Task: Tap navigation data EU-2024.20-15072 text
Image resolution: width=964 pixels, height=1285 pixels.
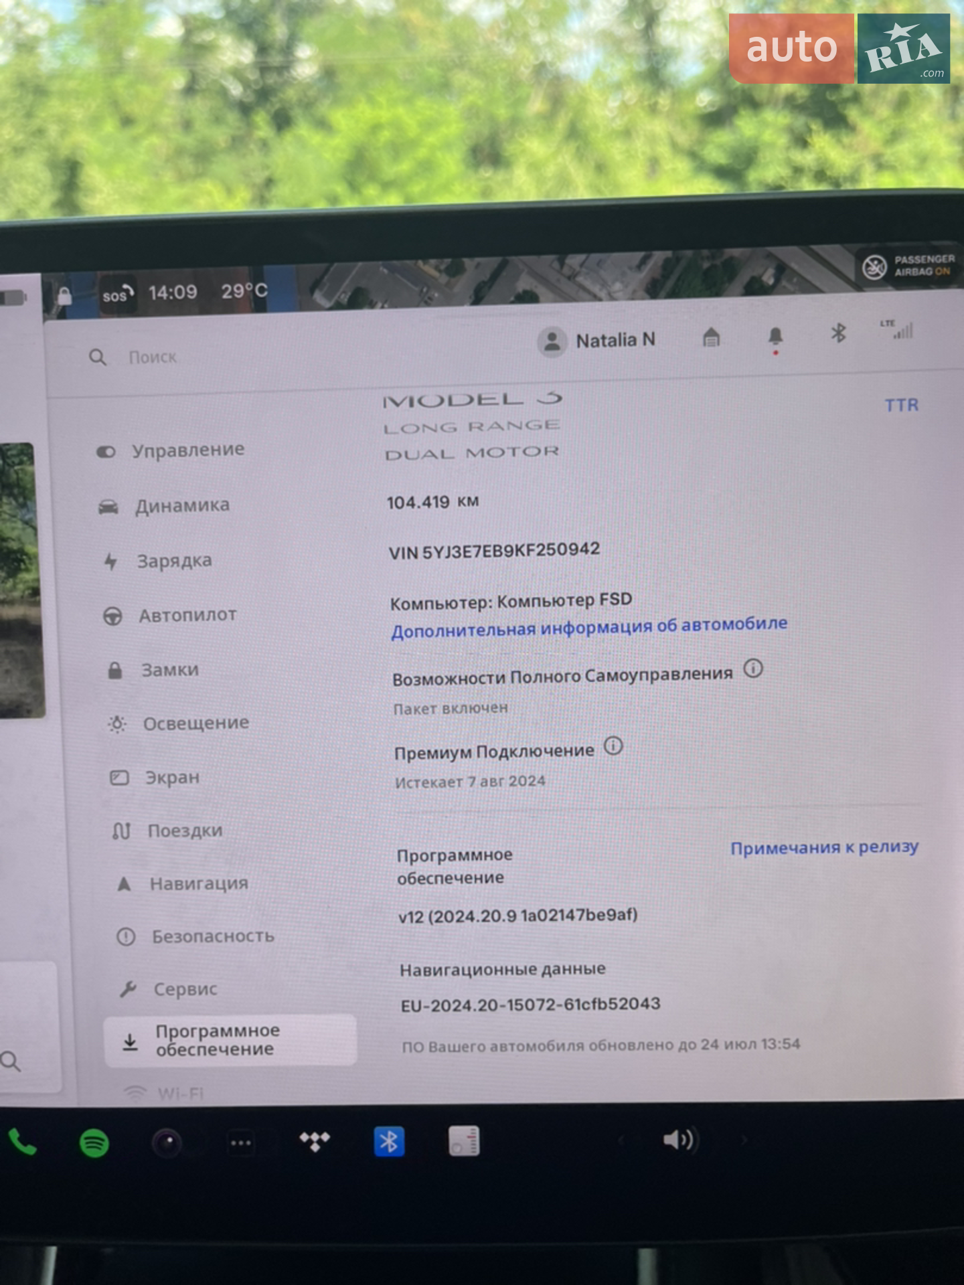Action: (530, 1005)
